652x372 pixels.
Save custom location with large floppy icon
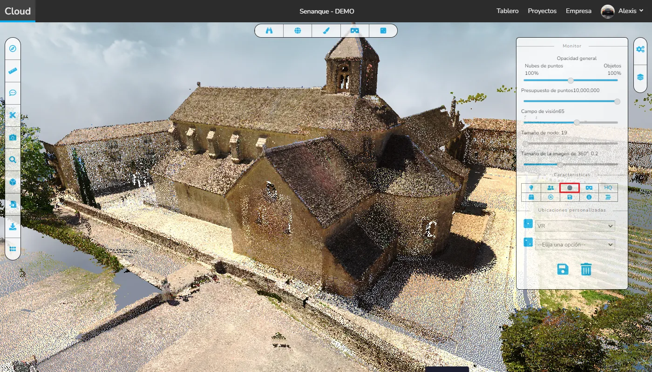click(563, 269)
